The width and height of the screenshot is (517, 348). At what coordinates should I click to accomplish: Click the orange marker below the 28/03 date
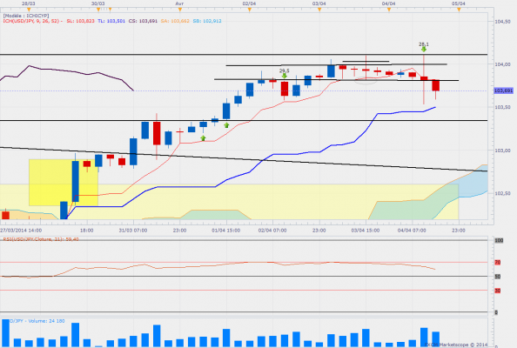29,10
